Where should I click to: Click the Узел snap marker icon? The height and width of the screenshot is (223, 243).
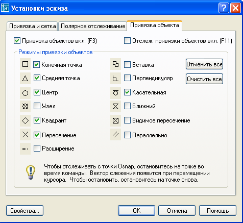pos(25,107)
